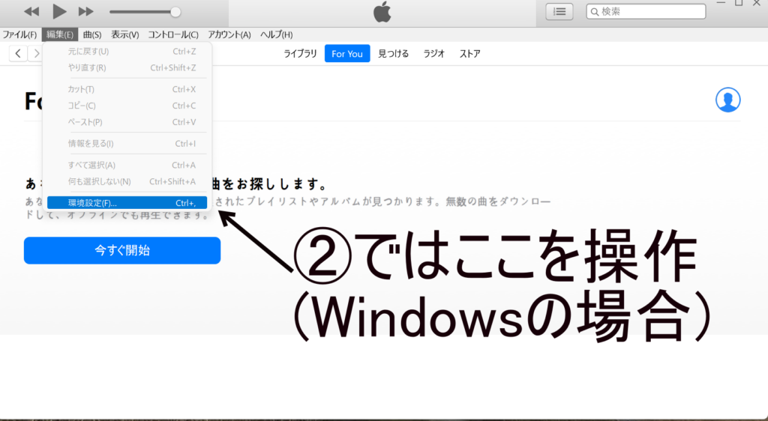Open the コントロール(C) menu
This screenshot has width=768, height=421.
(x=173, y=34)
